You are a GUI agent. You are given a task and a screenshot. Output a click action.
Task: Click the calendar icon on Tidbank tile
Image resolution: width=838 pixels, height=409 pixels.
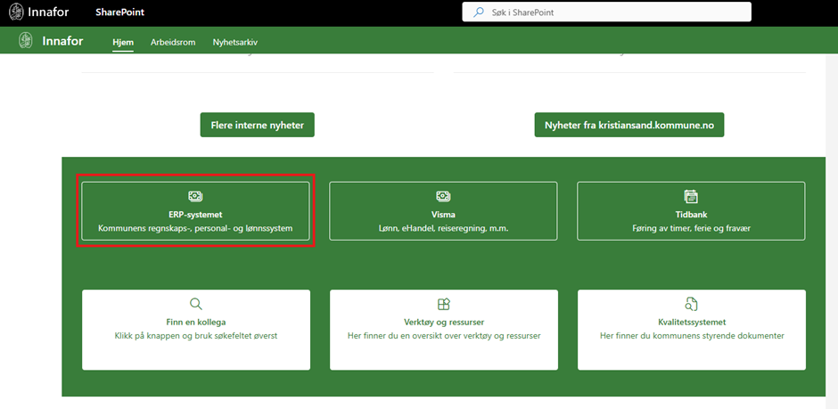pos(691,196)
